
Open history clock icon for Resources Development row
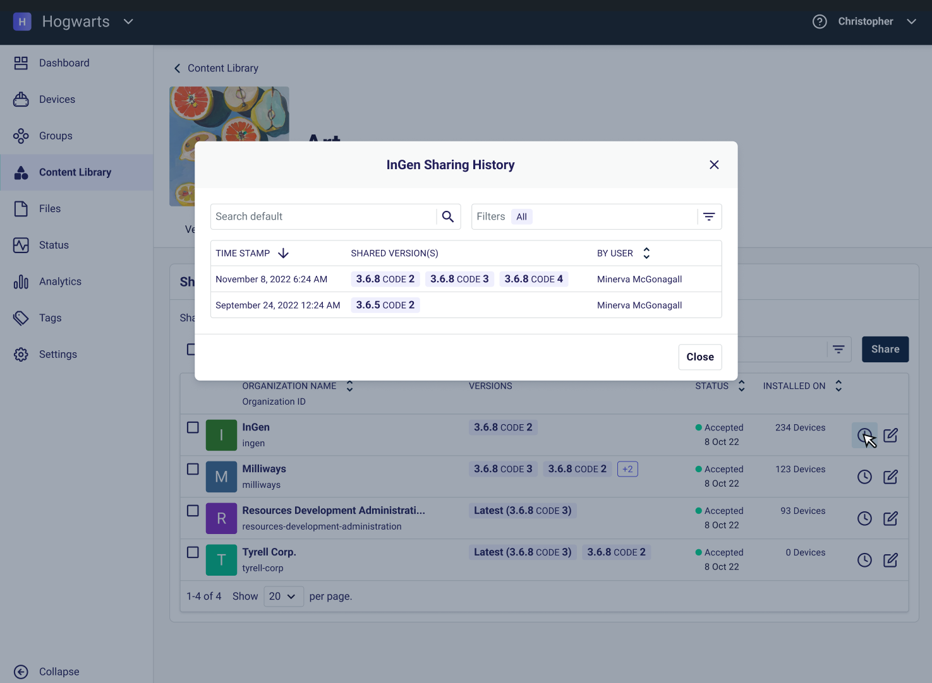click(864, 518)
